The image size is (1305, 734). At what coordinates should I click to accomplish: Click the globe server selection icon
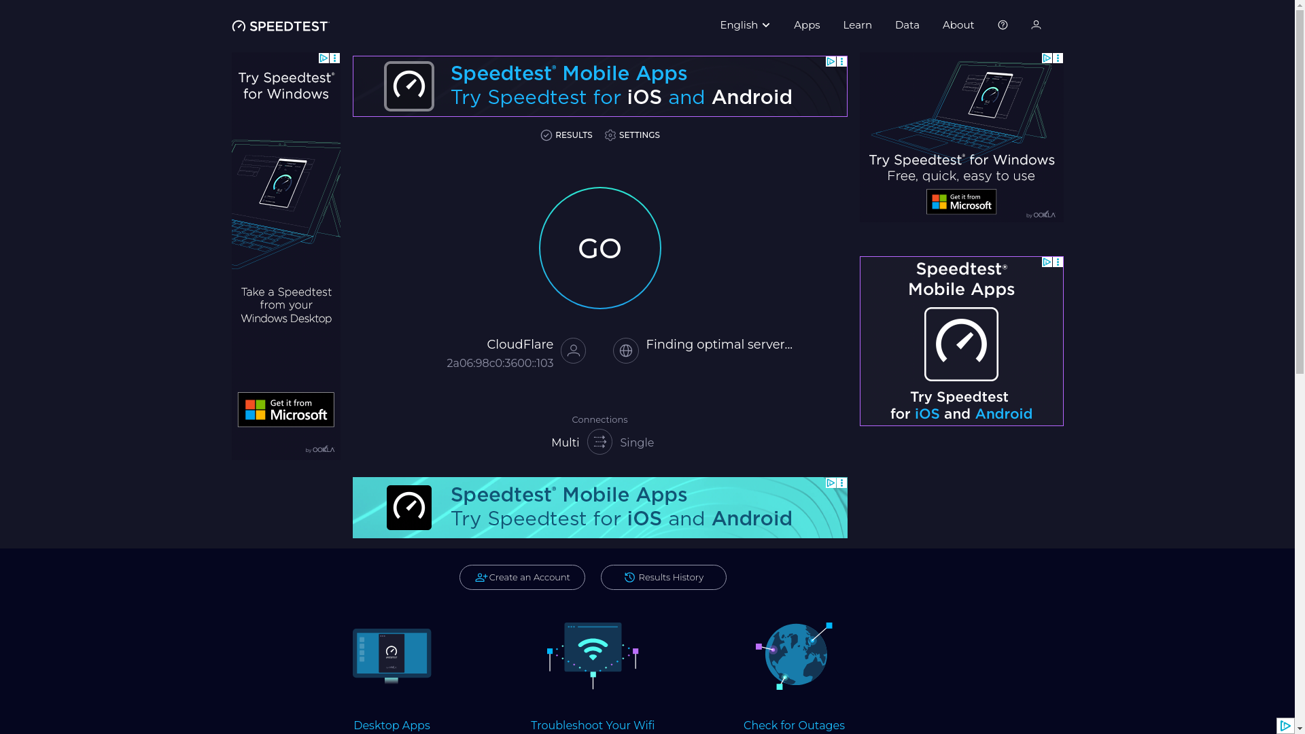[x=625, y=351]
